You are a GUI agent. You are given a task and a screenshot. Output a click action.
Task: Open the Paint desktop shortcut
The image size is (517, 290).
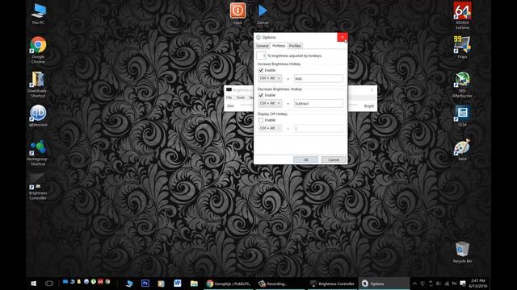pos(462,151)
